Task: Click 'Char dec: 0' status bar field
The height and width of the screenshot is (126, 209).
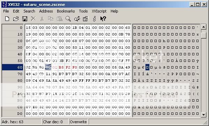Action: 55,122
